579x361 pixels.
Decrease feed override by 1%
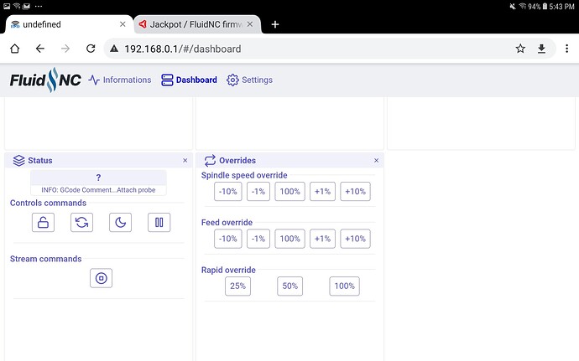coord(258,239)
